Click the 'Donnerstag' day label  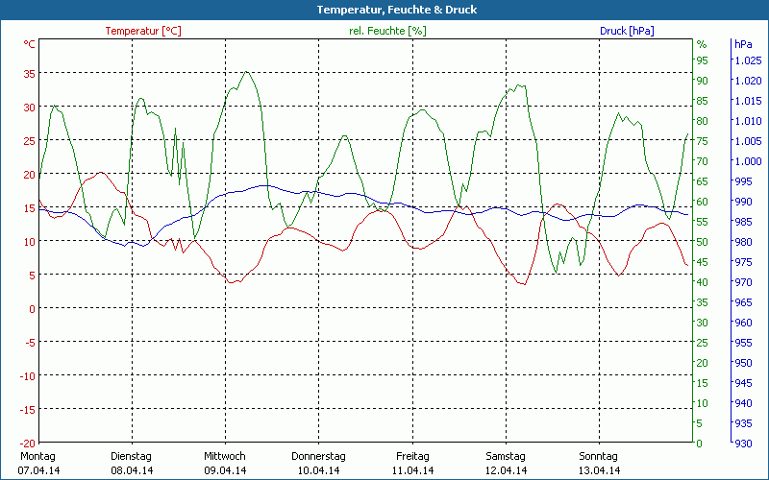318,456
